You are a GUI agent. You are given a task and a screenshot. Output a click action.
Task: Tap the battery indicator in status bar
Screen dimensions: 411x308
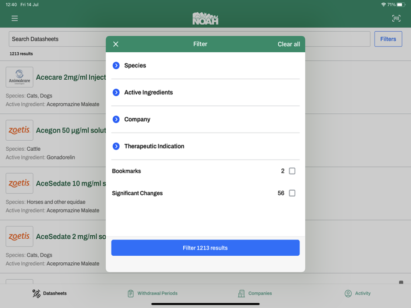(401, 5)
